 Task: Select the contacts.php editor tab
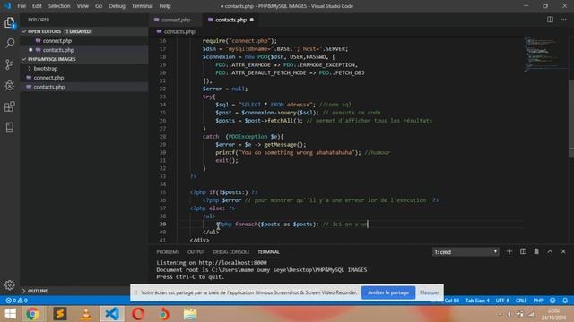230,20
